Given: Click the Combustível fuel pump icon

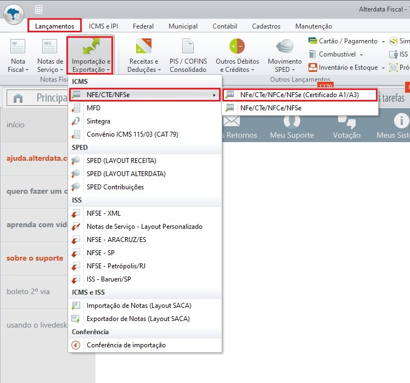Looking at the screenshot, I should pos(312,54).
